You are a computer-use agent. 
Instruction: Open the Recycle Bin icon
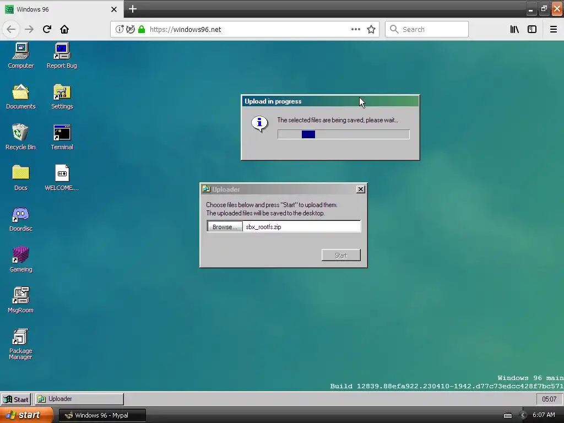pos(20,137)
